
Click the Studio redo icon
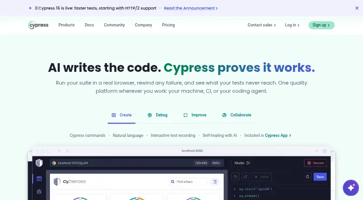point(245,177)
